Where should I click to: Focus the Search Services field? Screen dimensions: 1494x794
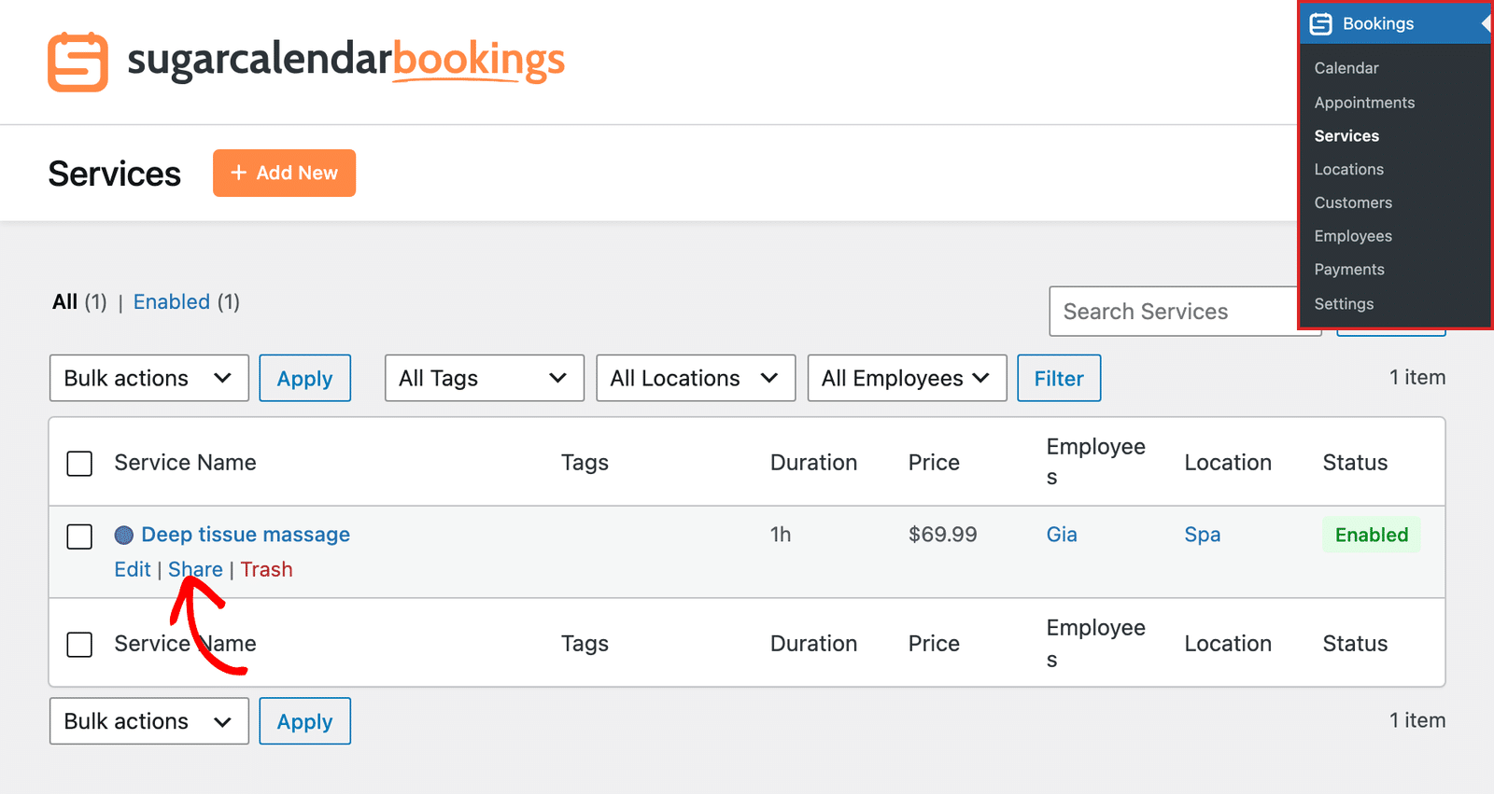pyautogui.click(x=1174, y=312)
